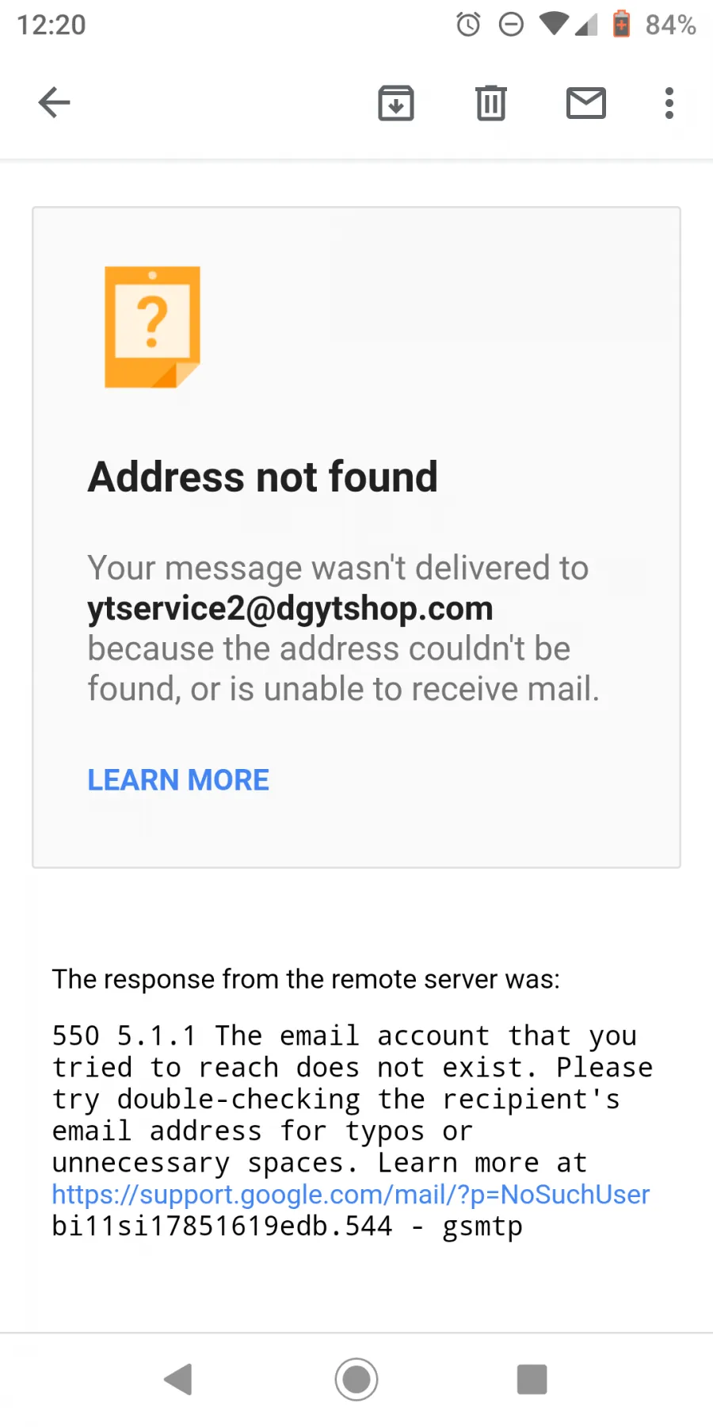
Task: Tap the orange question mark note icon
Action: 152,327
